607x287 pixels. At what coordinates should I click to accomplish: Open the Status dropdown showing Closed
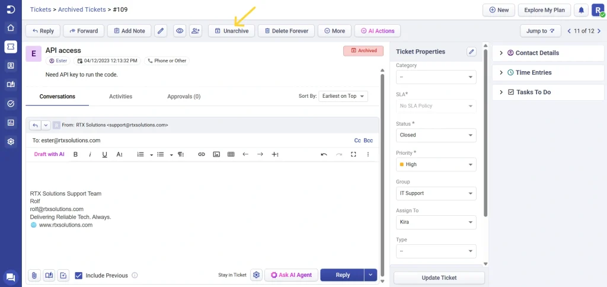point(436,135)
